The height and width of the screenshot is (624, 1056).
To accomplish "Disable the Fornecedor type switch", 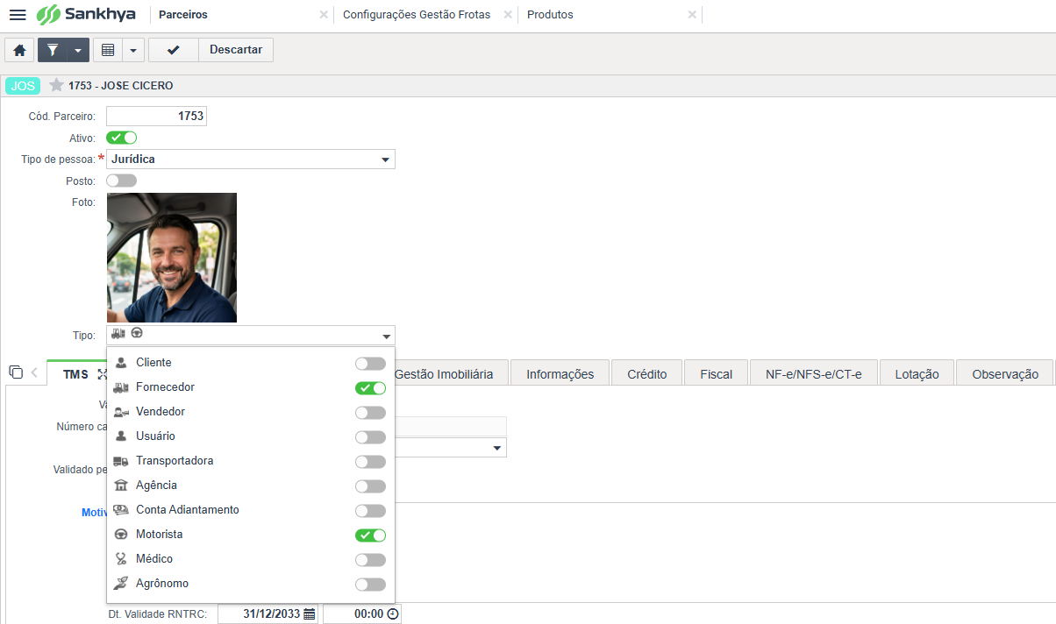I will click(x=370, y=388).
